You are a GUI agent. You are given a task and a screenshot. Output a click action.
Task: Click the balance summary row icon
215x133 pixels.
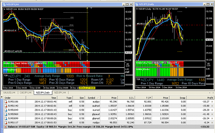tap(6, 127)
